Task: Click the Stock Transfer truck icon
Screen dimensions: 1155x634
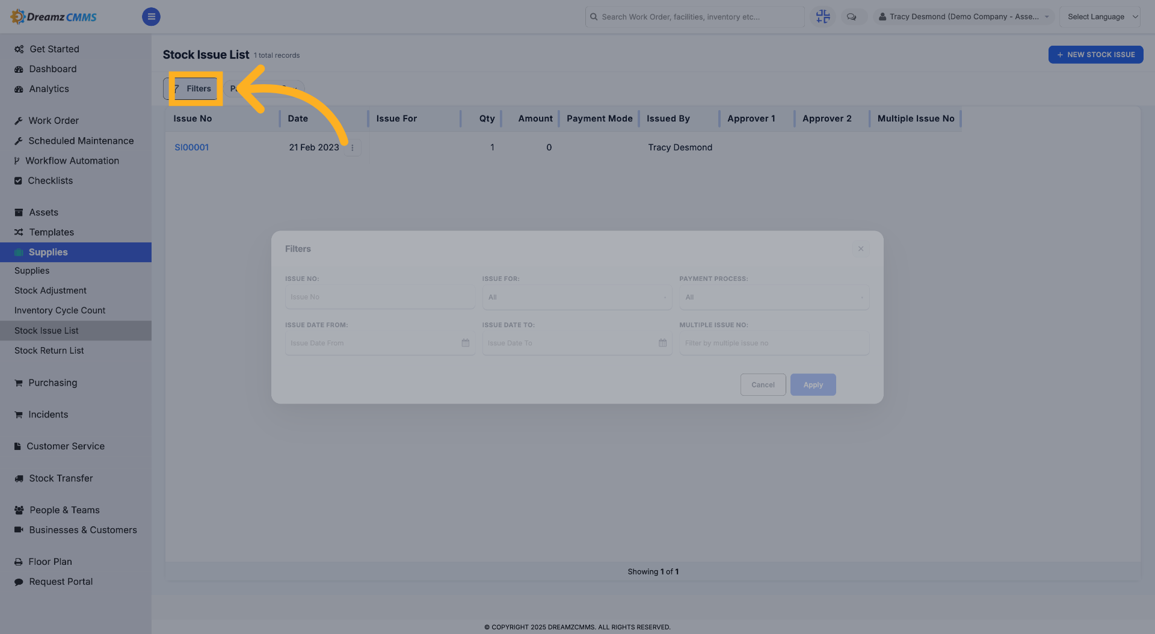Action: 19,479
